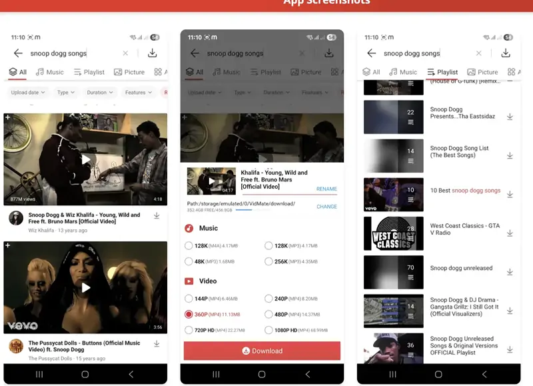Viewport: 533px width, 386px height.
Task: Download Snoop Dogg Presents Tha Eastsidaz playlist
Action: coord(510,117)
